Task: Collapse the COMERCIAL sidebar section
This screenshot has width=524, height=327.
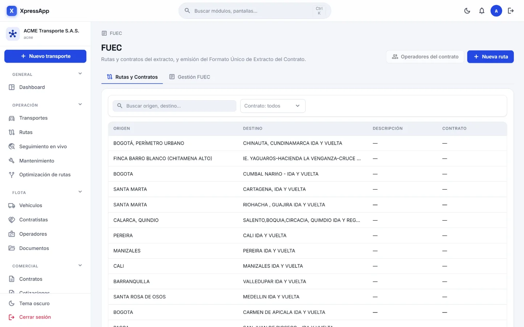Action: point(80,266)
